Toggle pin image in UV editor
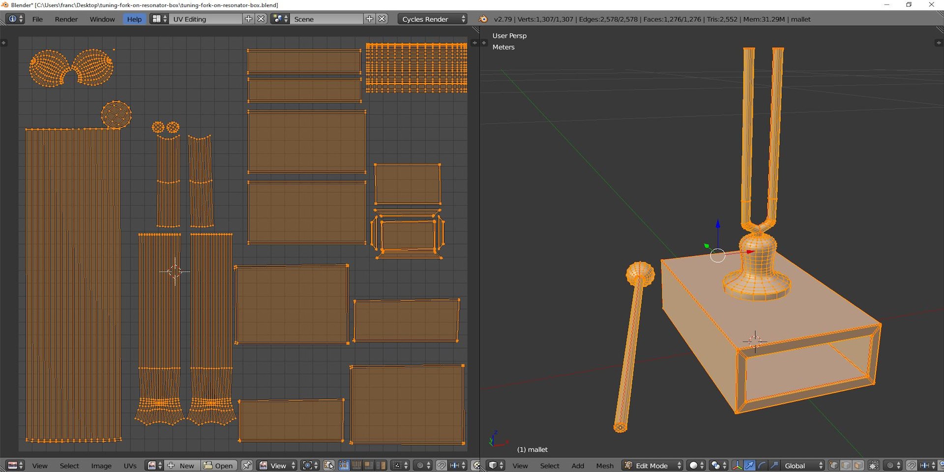The width and height of the screenshot is (944, 472). tap(247, 465)
